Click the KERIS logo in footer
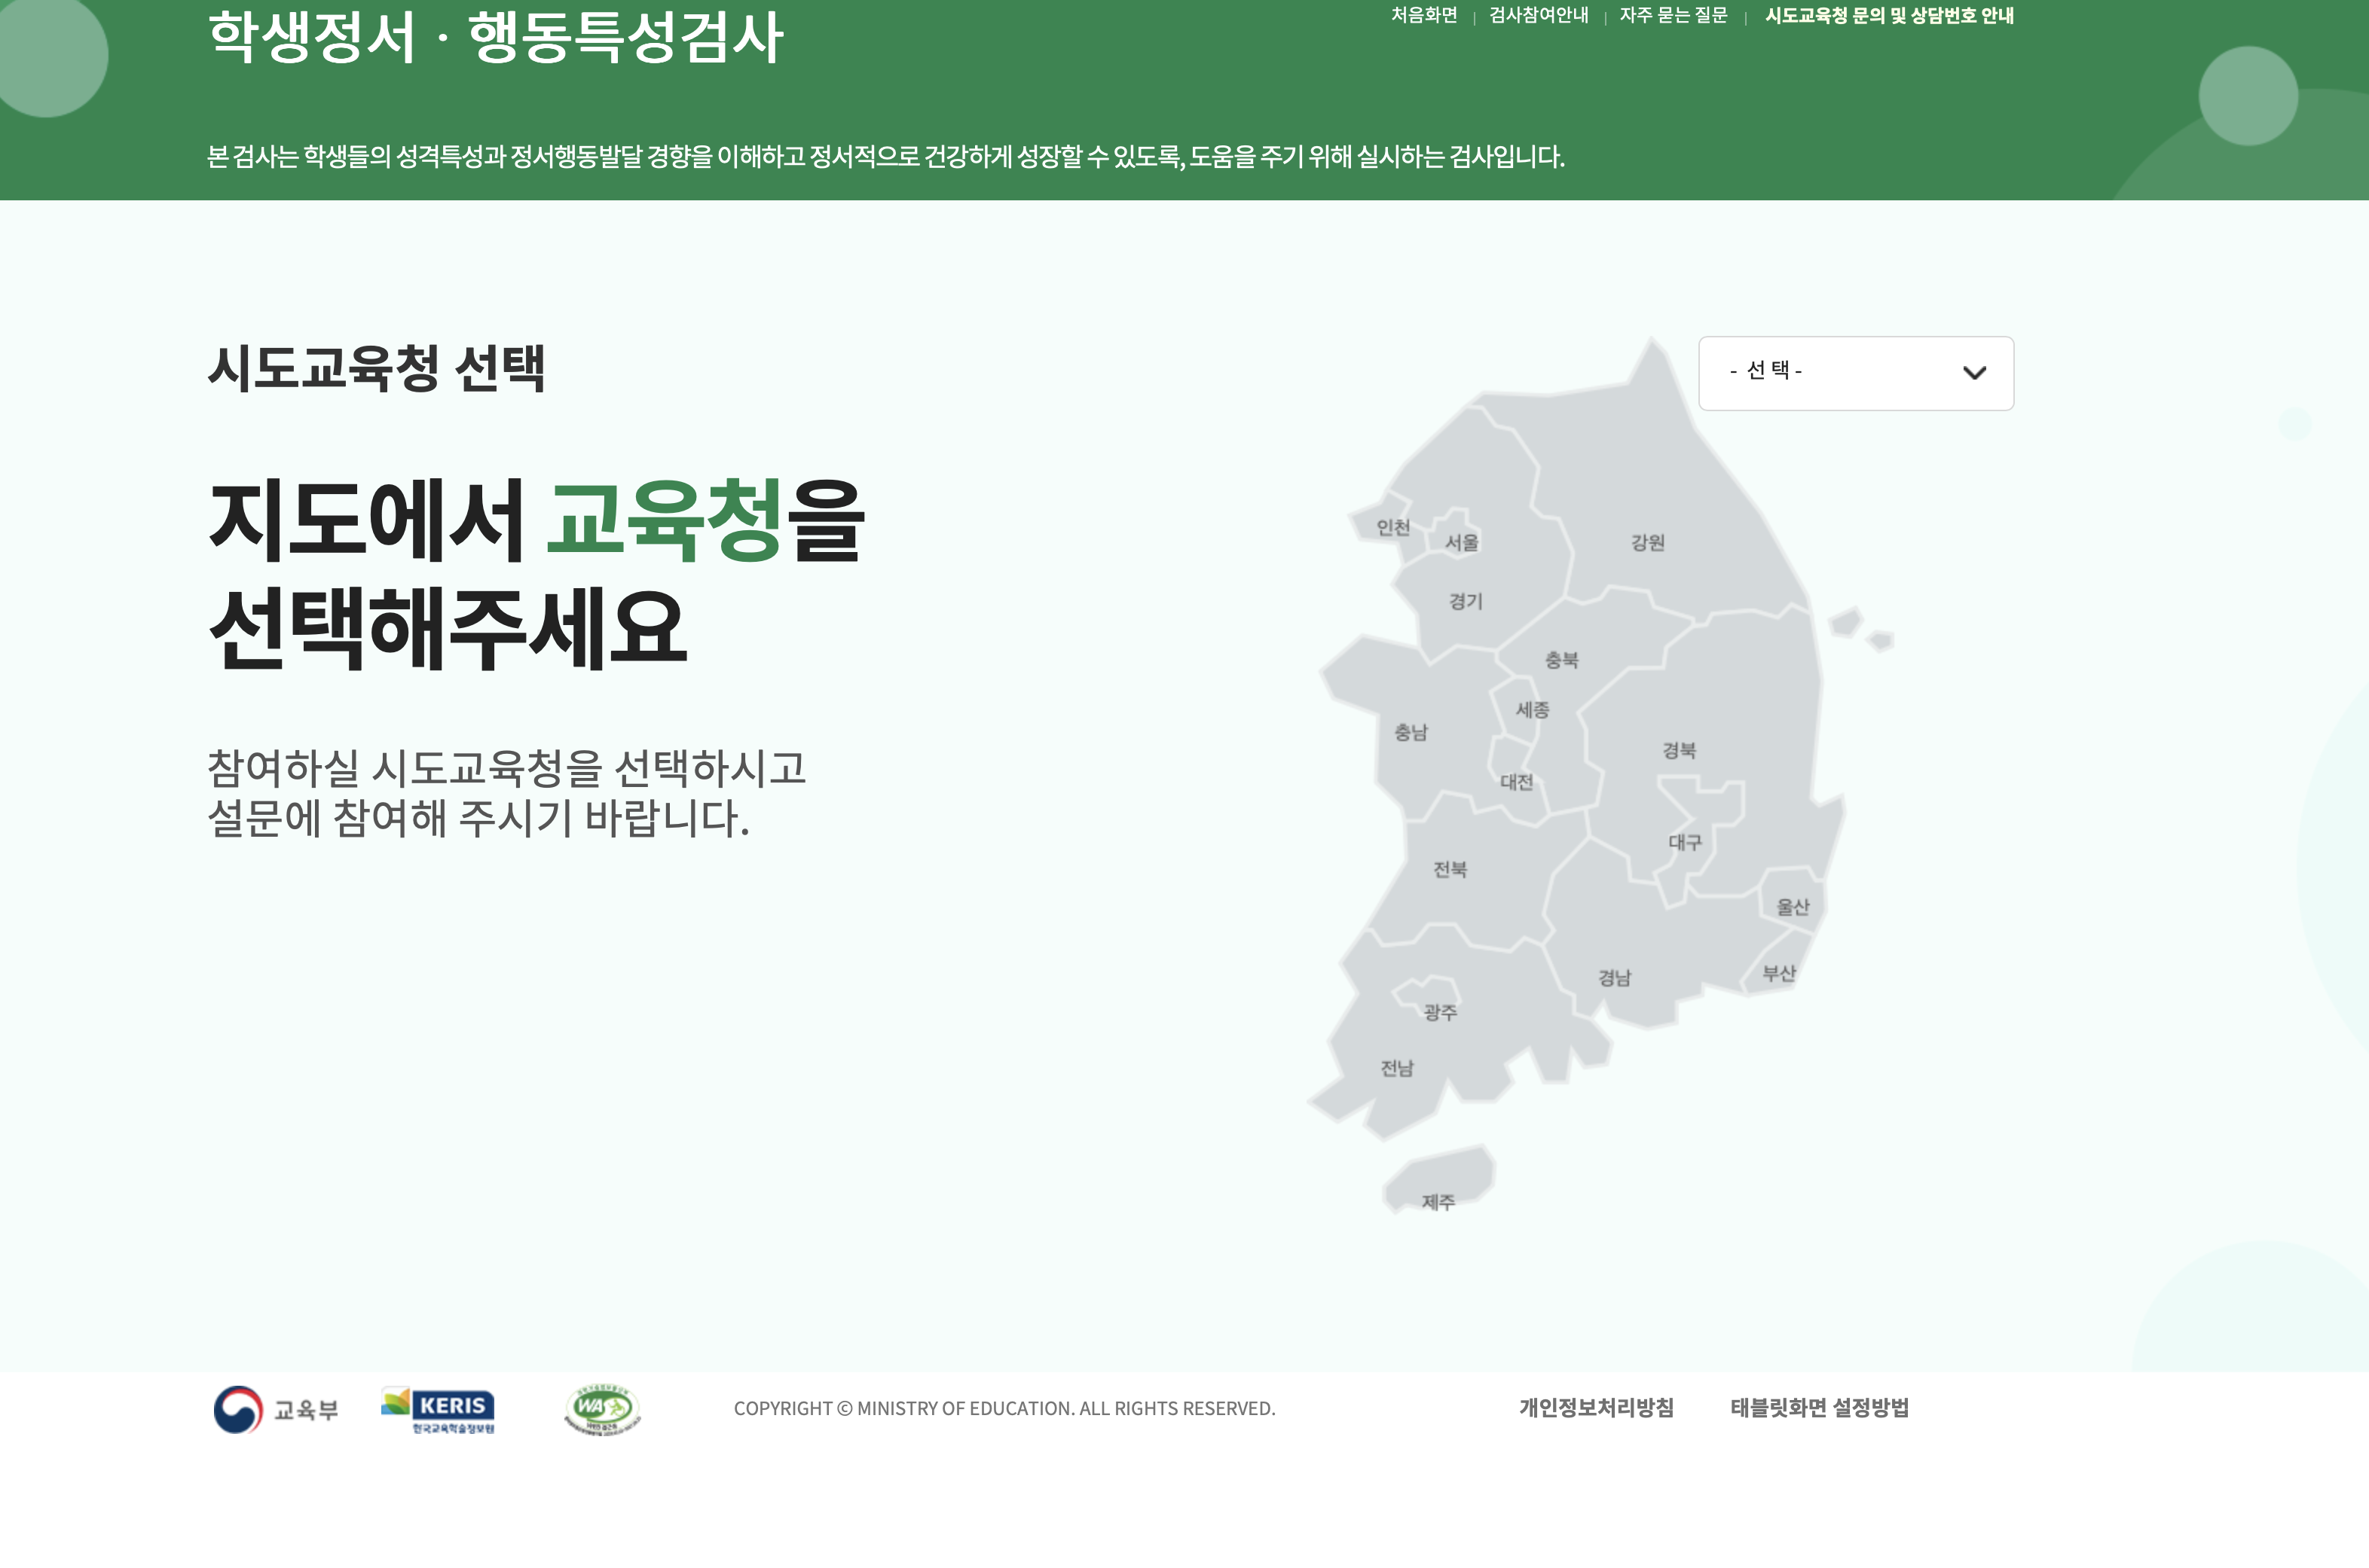This screenshot has width=2369, height=1568. coord(439,1410)
